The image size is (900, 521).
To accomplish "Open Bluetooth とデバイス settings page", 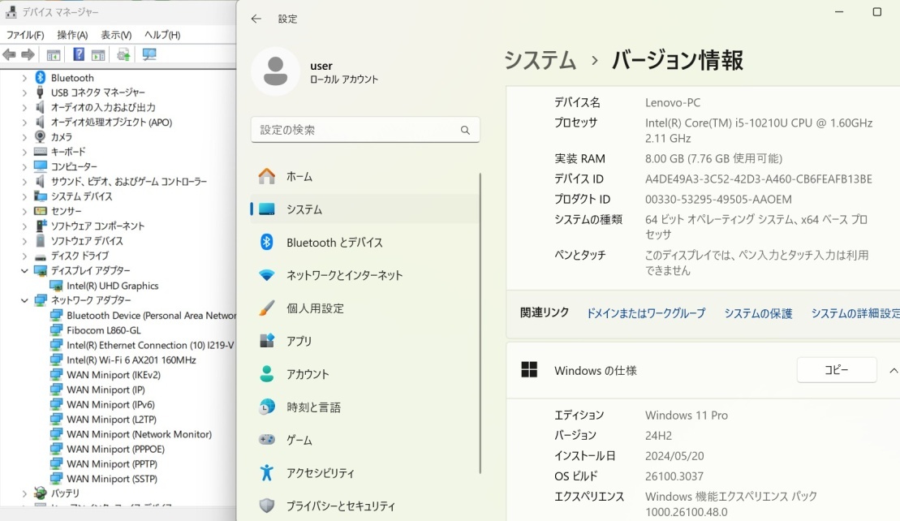I will tap(334, 243).
